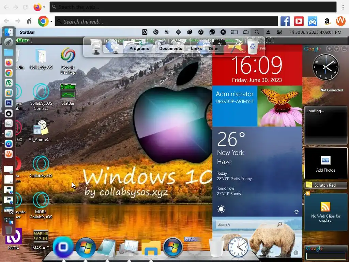This screenshot has height=262, width=349.
Task: Click the swirl icon in StatBar menu bar
Action: tap(156, 32)
